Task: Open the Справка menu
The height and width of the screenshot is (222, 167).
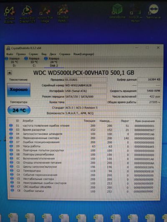Action: tap(65, 54)
